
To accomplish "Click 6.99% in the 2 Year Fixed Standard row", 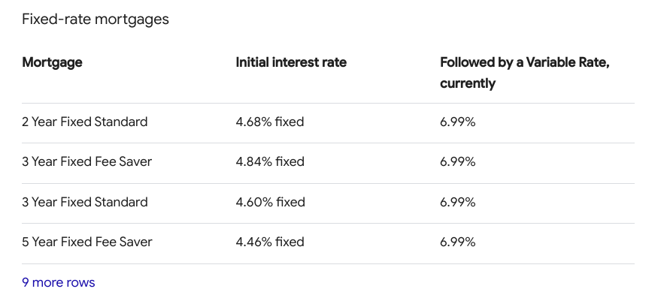I will click(x=458, y=122).
